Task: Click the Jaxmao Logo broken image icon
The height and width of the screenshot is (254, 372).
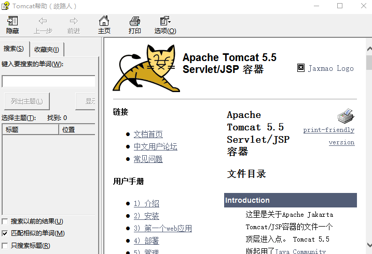Action: (301, 68)
